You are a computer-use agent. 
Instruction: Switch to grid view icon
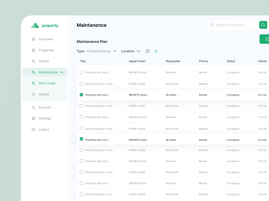147,51
